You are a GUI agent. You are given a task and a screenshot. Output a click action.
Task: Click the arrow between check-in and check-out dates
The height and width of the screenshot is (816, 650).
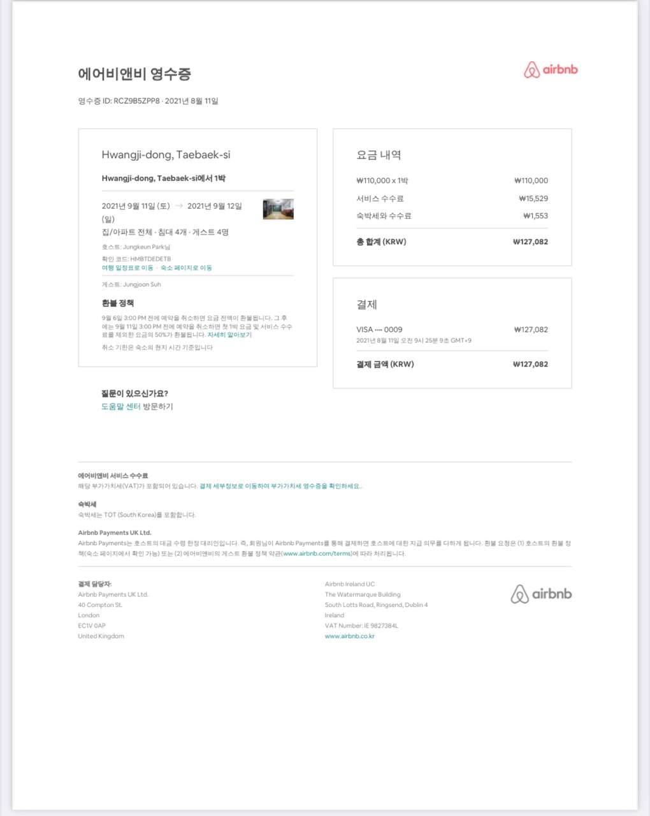point(178,206)
